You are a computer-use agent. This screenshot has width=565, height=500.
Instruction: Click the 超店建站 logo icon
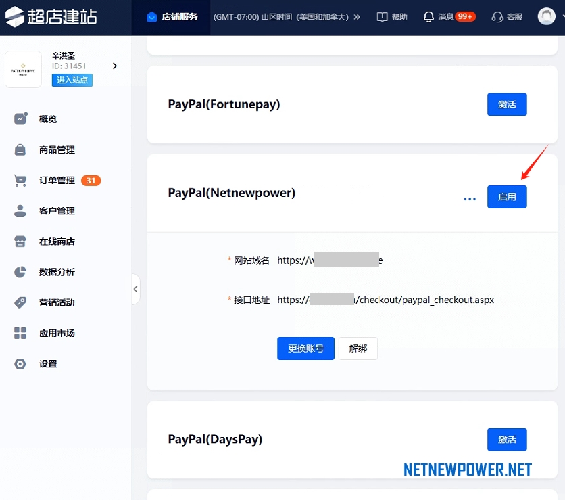pyautogui.click(x=14, y=17)
